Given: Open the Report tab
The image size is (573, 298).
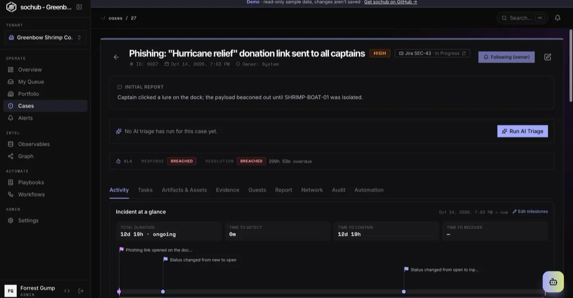Looking at the screenshot, I should tap(284, 190).
